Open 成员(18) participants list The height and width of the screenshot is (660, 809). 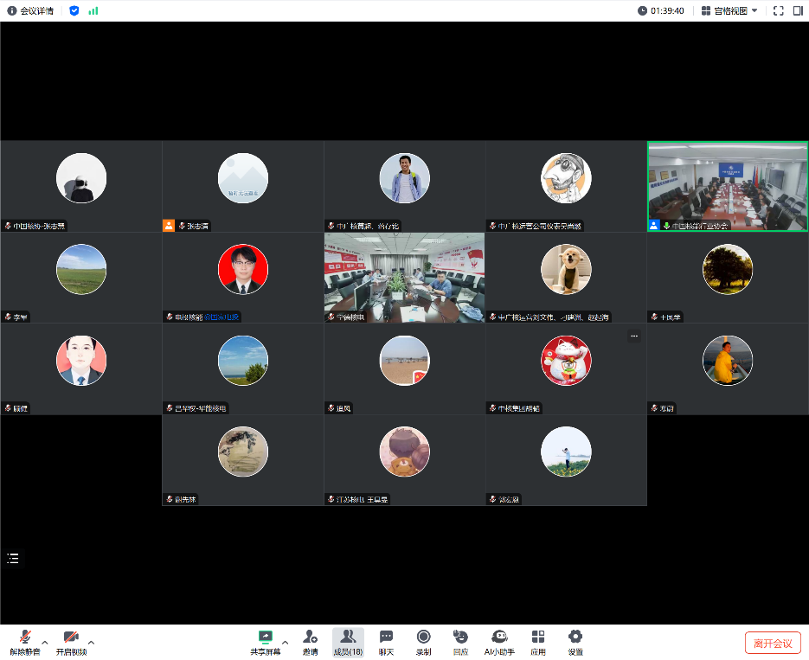pyautogui.click(x=348, y=642)
